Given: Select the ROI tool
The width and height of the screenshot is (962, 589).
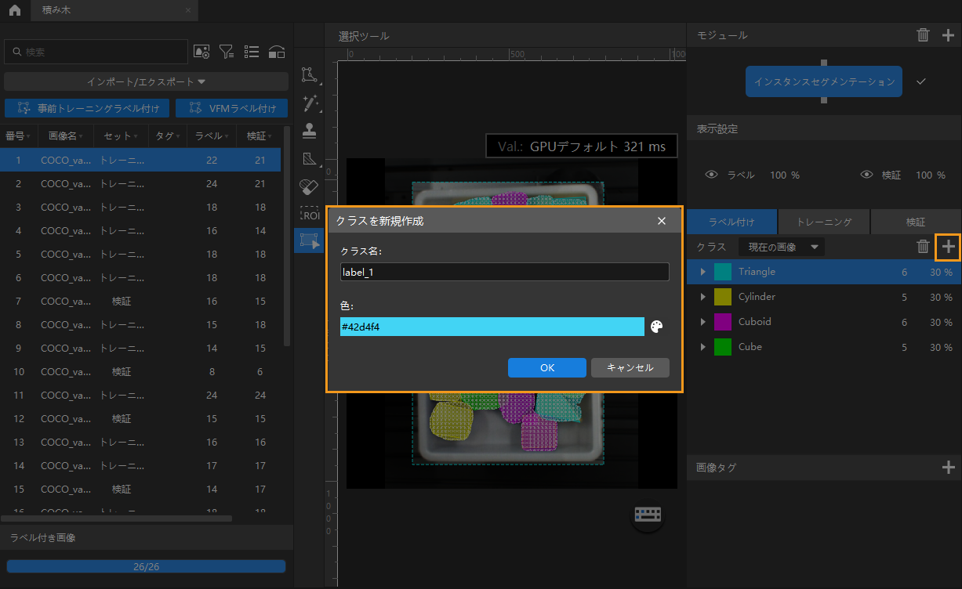Looking at the screenshot, I should (x=309, y=214).
